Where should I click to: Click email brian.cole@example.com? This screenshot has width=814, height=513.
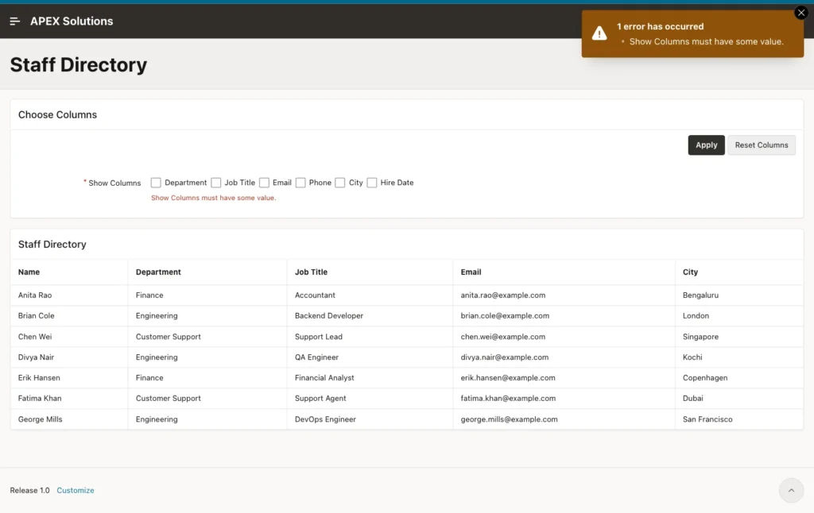(505, 315)
